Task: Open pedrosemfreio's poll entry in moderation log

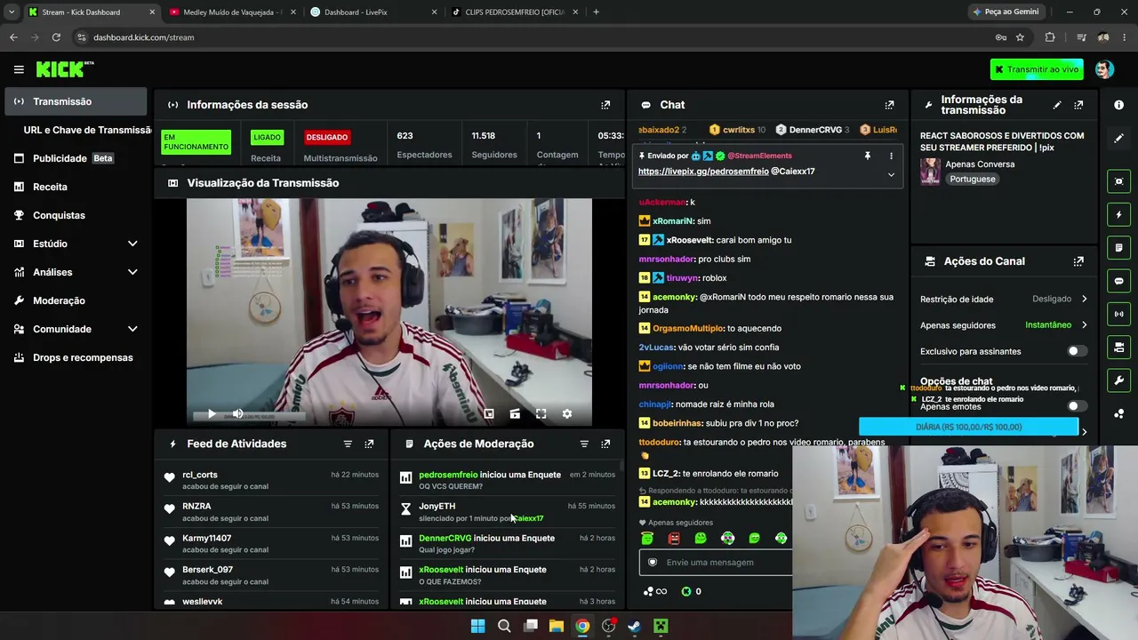Action: coord(507,480)
